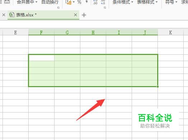Apply the comma thousands separator style

point(86,2)
